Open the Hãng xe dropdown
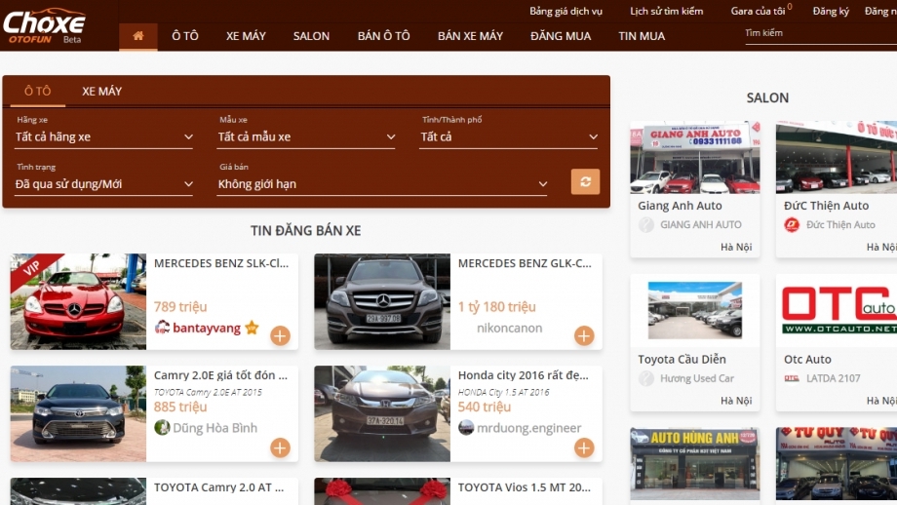Image resolution: width=897 pixels, height=505 pixels. (103, 137)
